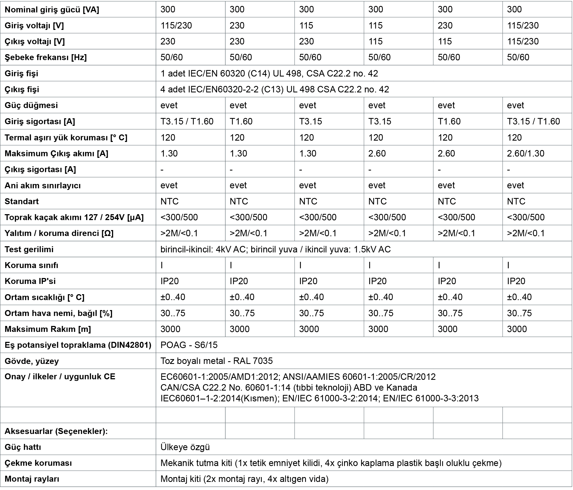Click the 'Ani akım sınırlayıcı' label
Viewport: 573px width, 490px height.
pyautogui.click(x=43, y=185)
